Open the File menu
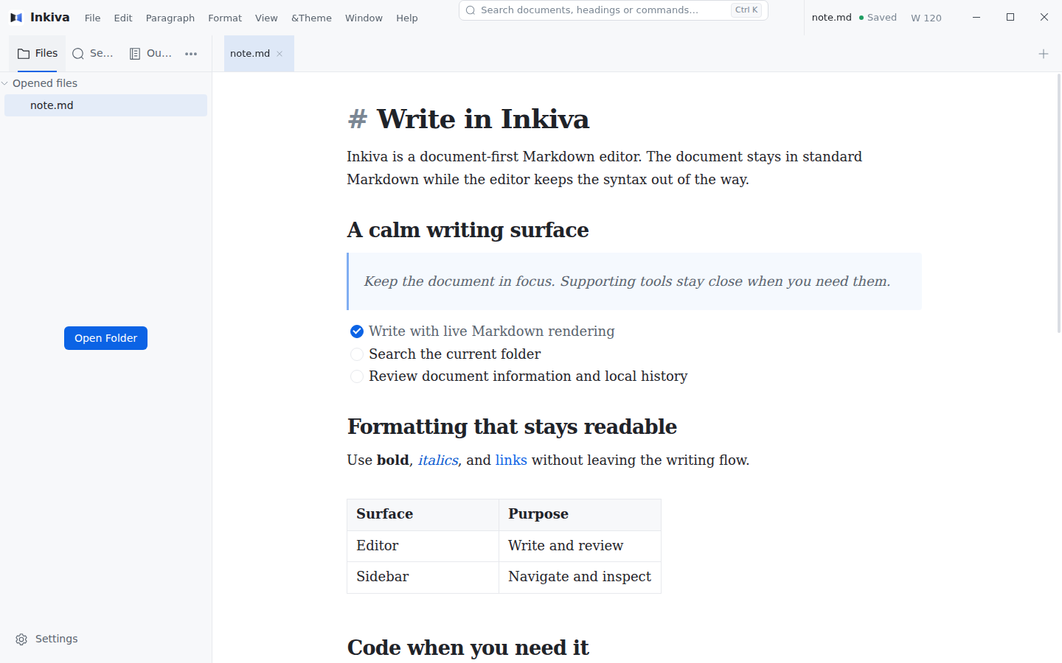 pyautogui.click(x=92, y=18)
